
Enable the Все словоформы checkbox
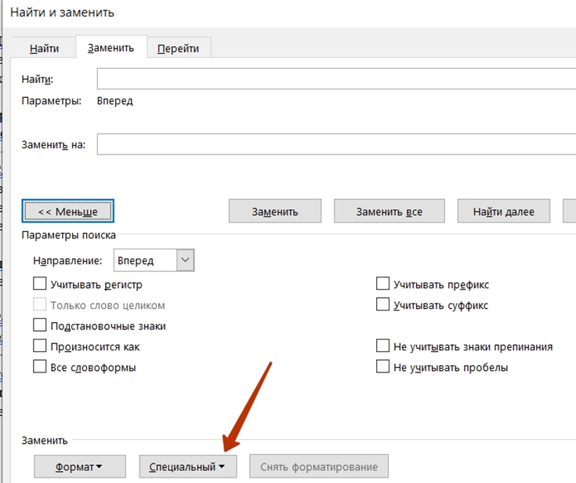tap(40, 367)
